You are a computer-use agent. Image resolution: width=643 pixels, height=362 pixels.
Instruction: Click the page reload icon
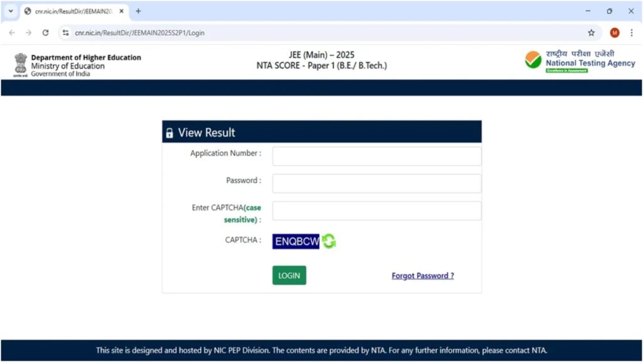tap(45, 32)
